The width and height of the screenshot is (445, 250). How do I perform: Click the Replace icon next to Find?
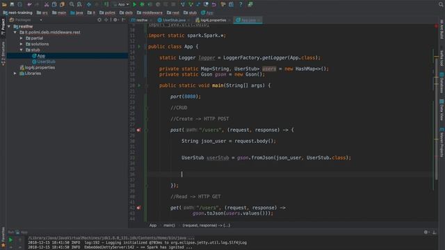79,4
